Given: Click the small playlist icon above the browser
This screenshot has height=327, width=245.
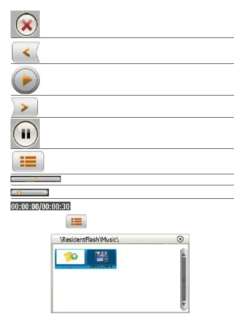Looking at the screenshot, I should pos(76,221).
